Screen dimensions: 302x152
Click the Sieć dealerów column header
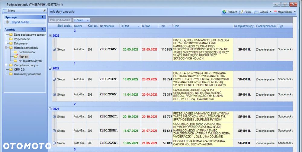65,26
